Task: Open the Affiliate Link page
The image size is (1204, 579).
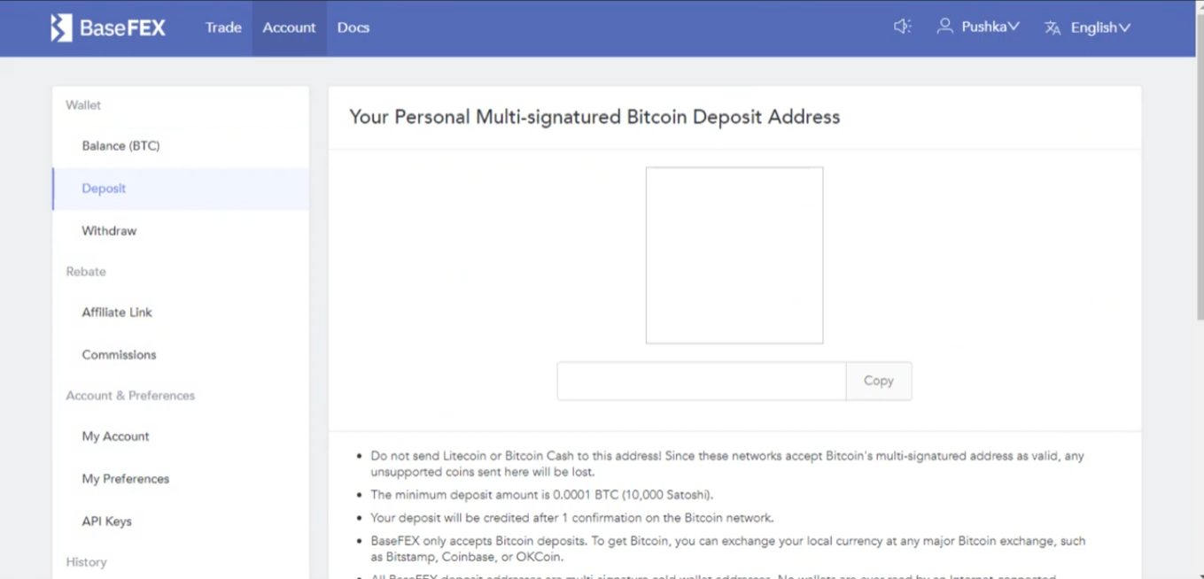Action: tap(117, 313)
